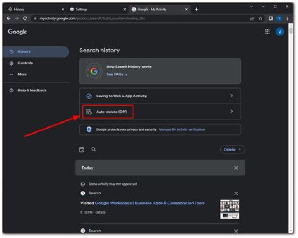This screenshot has width=298, height=238.
Task: Delete the Google Workspace search entry
Action: point(236,194)
